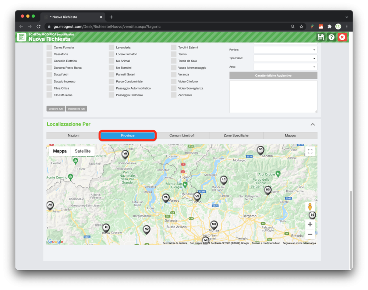Screen dimensions: 368x290
Task: Collapse the Localizzazione Per section
Action: [312, 124]
